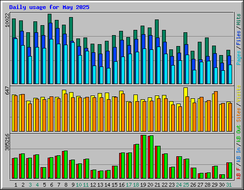This screenshot has height=190, width=244.
Task: Click day label '8' on the x-axis
Action: pos(66,185)
